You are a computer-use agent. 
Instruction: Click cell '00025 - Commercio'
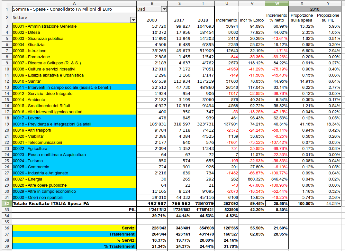coord(74,167)
